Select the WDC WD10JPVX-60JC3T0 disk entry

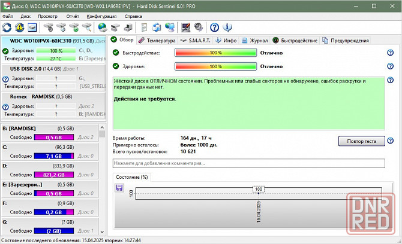click(53, 50)
